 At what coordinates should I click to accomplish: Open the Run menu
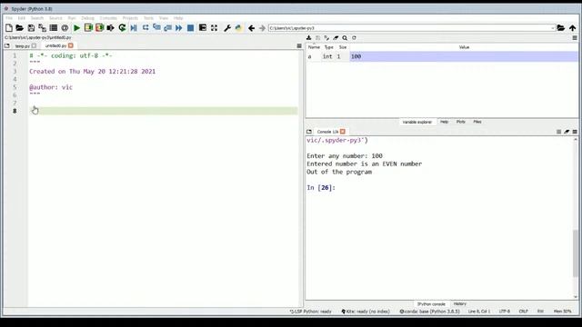click(72, 18)
